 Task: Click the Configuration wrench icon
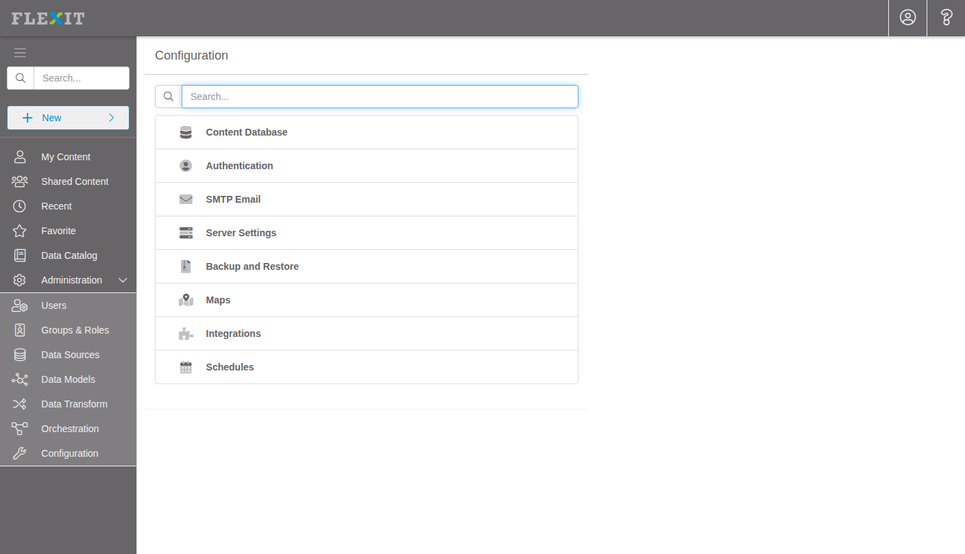(20, 453)
